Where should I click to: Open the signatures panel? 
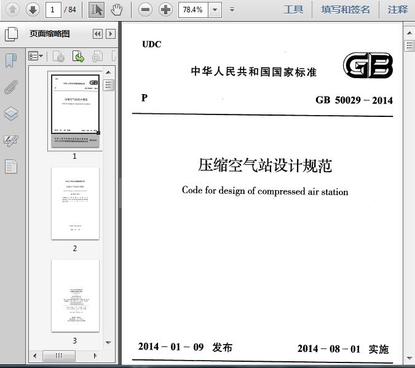(11, 141)
